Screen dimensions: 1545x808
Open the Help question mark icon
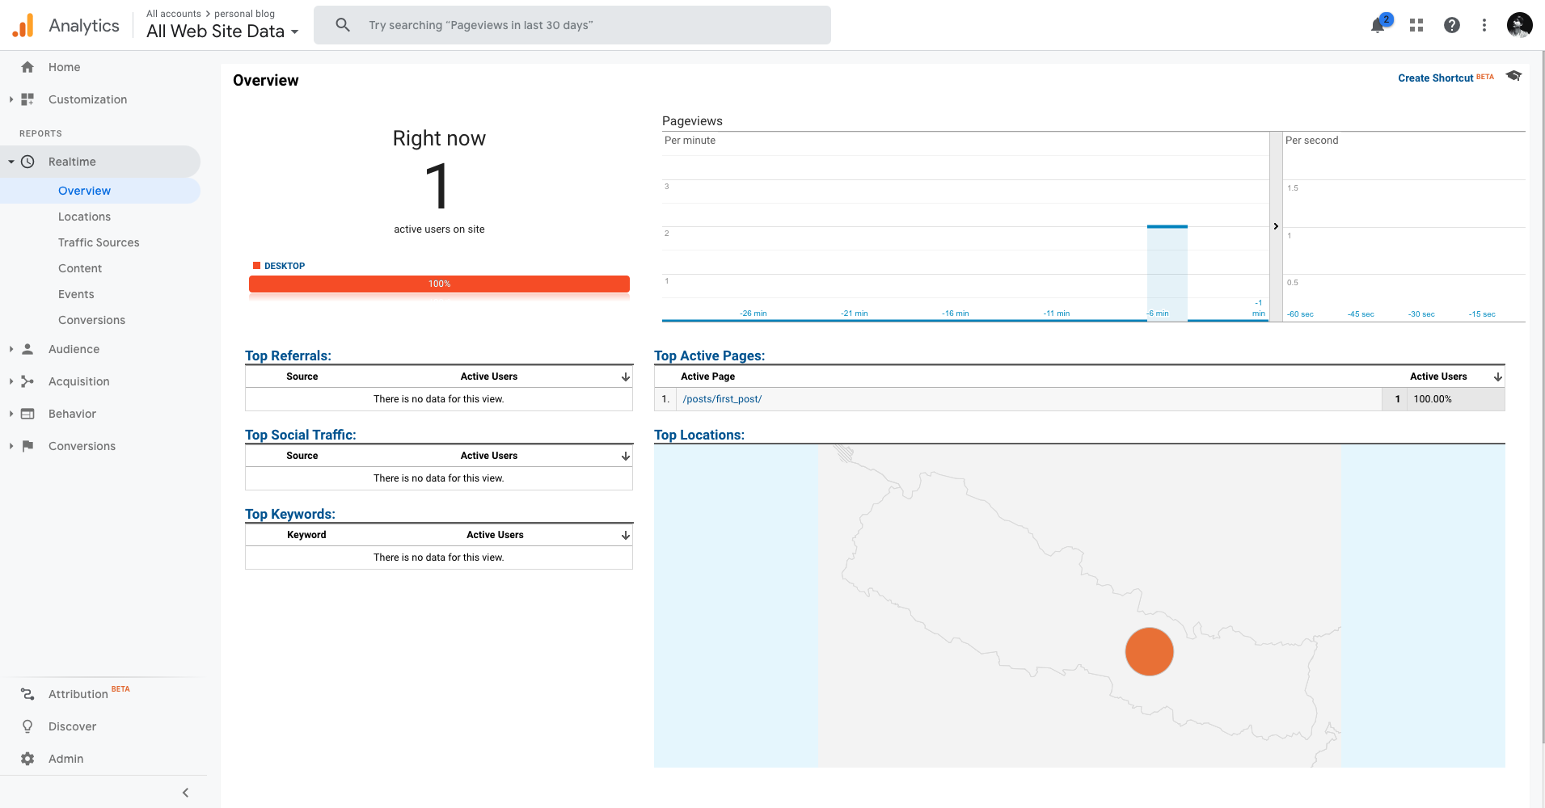click(x=1452, y=25)
